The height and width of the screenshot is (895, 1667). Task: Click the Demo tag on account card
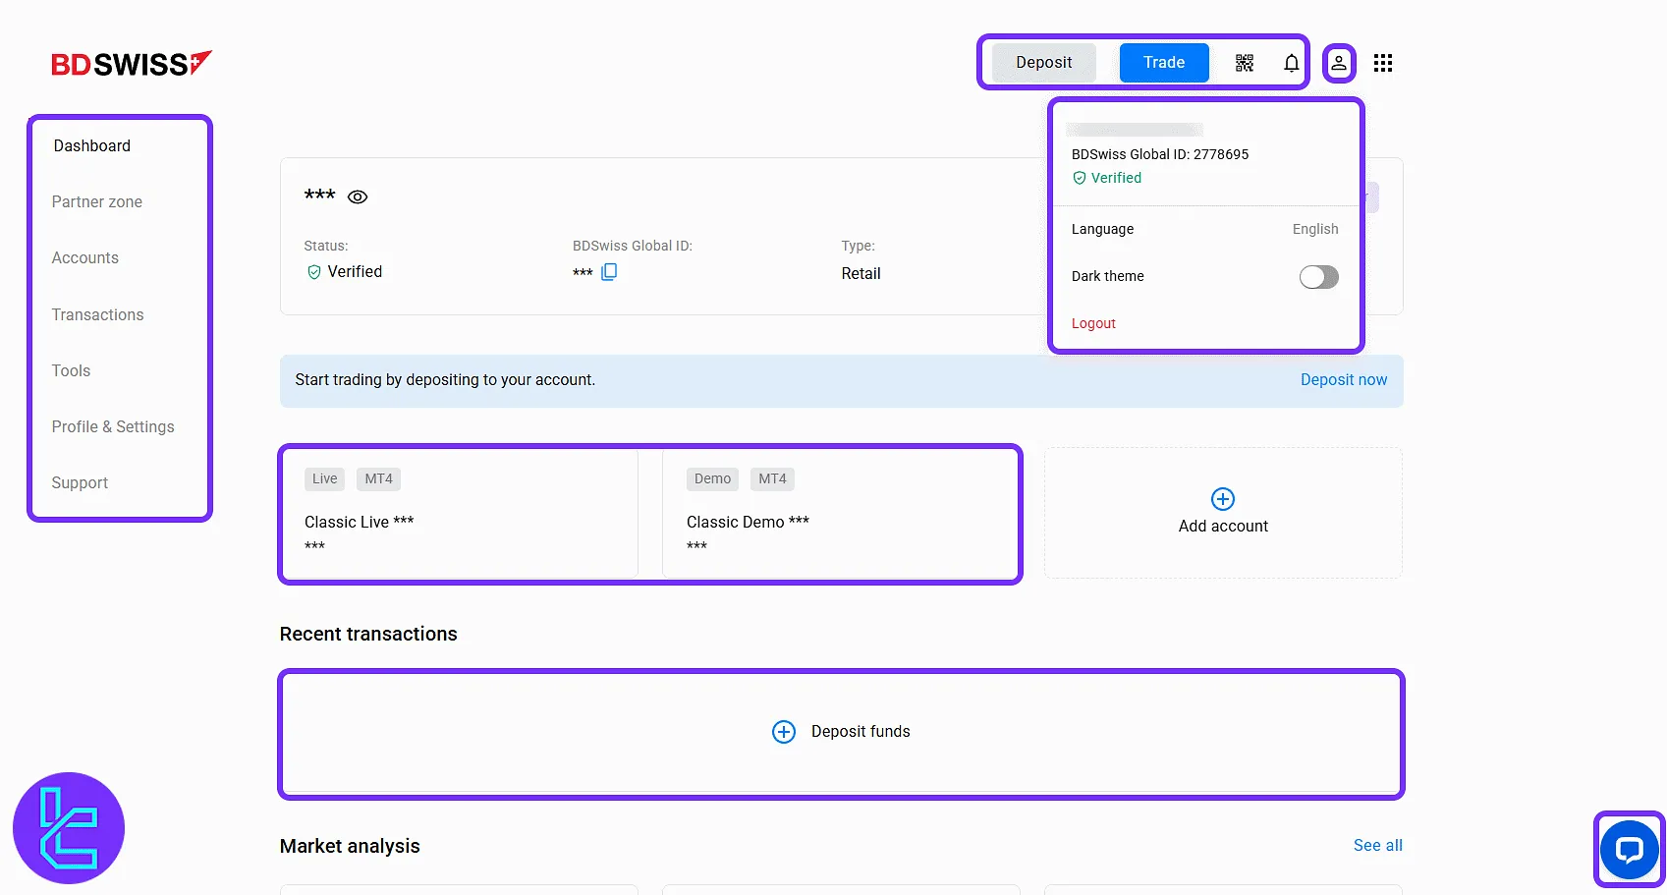click(x=712, y=479)
